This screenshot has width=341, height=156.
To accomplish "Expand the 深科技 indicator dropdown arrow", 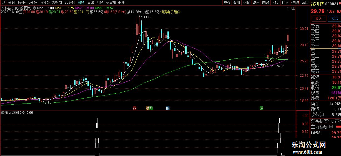I will [x=34, y=8].
